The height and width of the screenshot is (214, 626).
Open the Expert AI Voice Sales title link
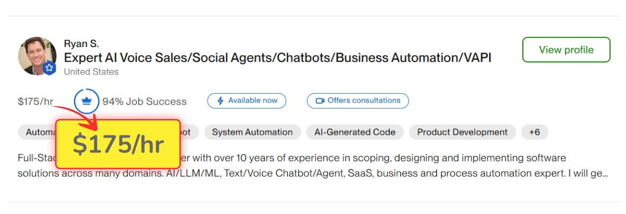point(278,58)
